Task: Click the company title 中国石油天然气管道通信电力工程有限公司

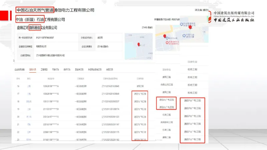Action: [55, 10]
